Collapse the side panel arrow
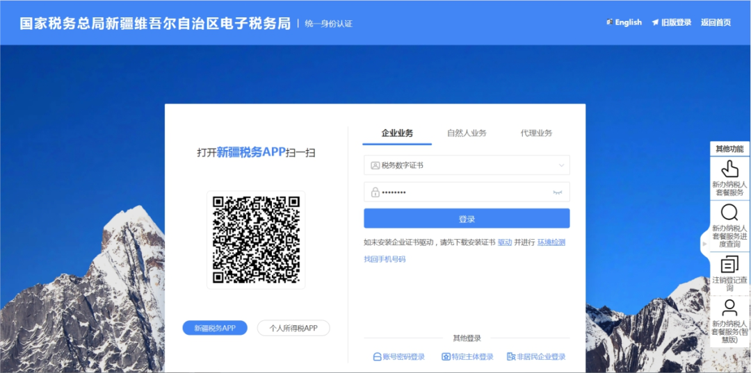Viewport: 751px width, 373px height. 704,244
